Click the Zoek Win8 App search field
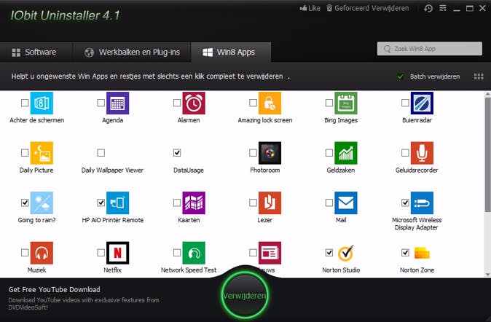The image size is (491, 322). tap(430, 49)
